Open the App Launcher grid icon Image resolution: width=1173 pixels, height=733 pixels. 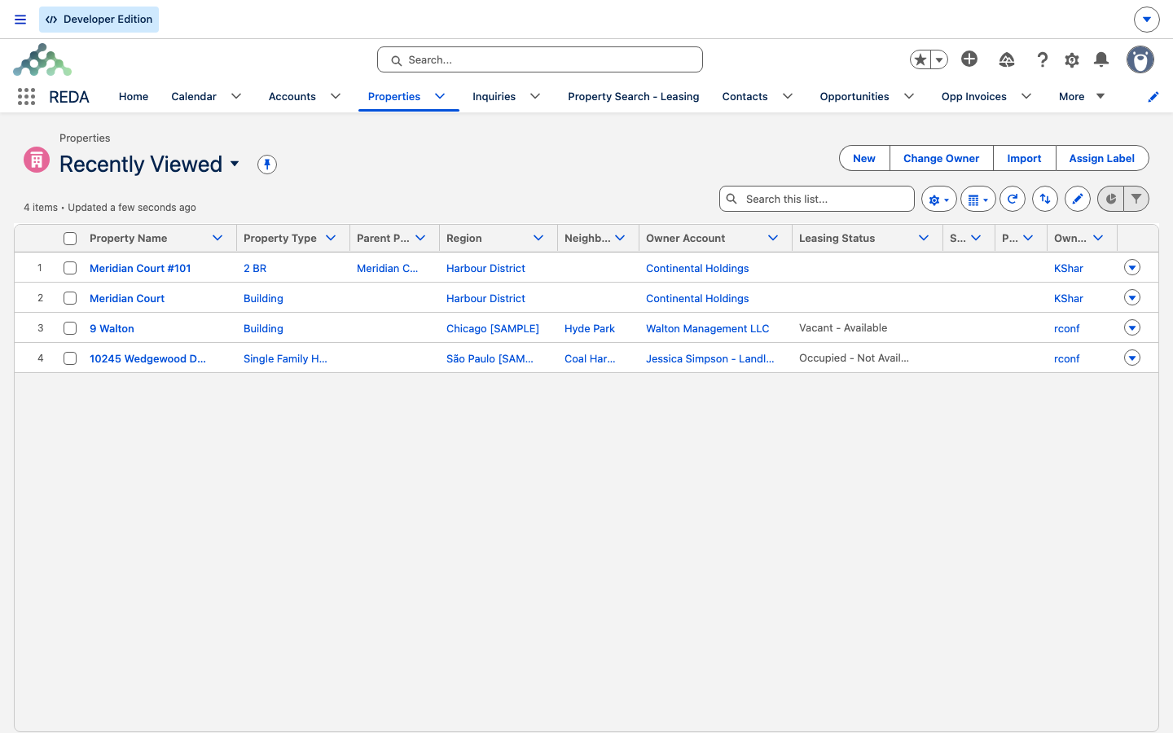[26, 97]
